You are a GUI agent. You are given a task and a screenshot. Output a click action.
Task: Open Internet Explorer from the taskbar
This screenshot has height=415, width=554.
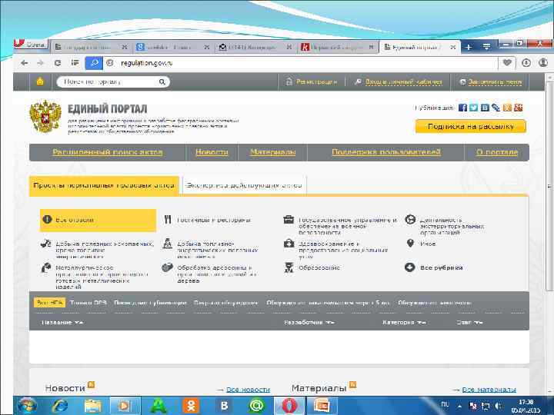coord(60,406)
